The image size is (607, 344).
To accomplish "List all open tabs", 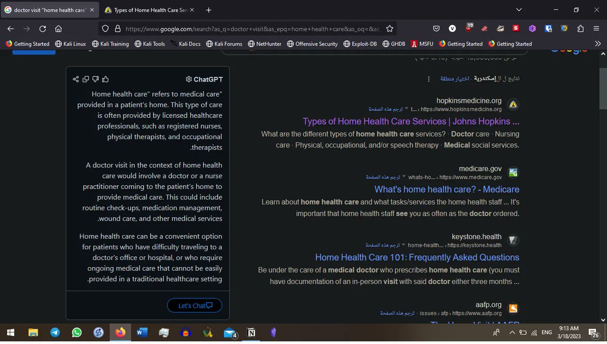I will [519, 10].
